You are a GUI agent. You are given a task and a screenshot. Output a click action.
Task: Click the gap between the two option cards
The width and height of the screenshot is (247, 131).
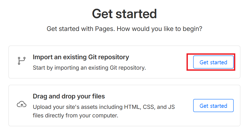click(x=124, y=82)
